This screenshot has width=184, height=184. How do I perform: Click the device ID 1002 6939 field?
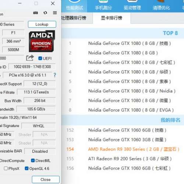(x=32, y=67)
